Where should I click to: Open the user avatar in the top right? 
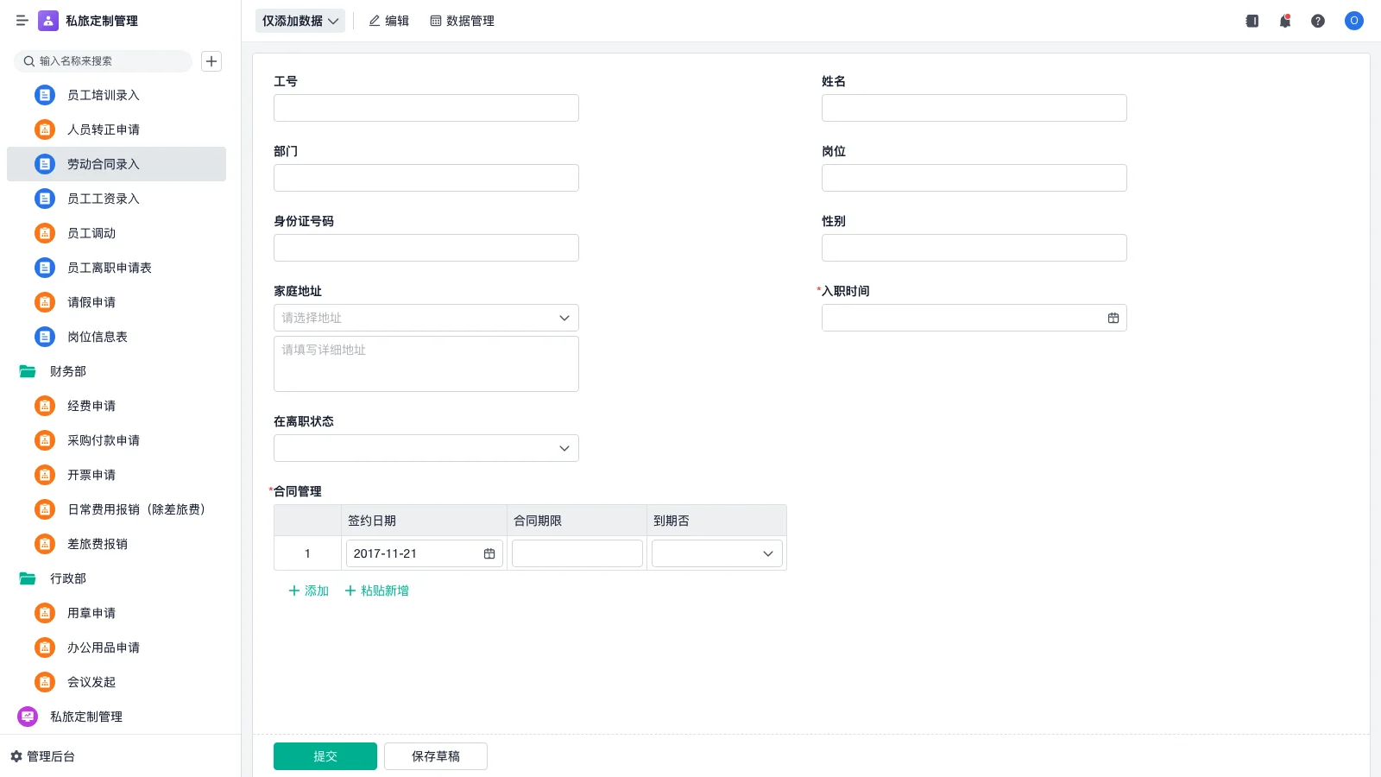1353,21
